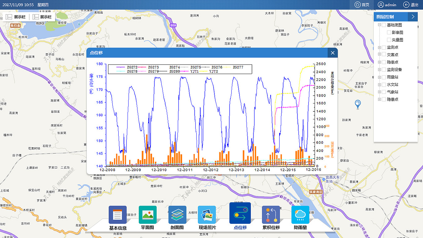Check the last 隐患点 checkbox below 气象站

[x=384, y=99]
